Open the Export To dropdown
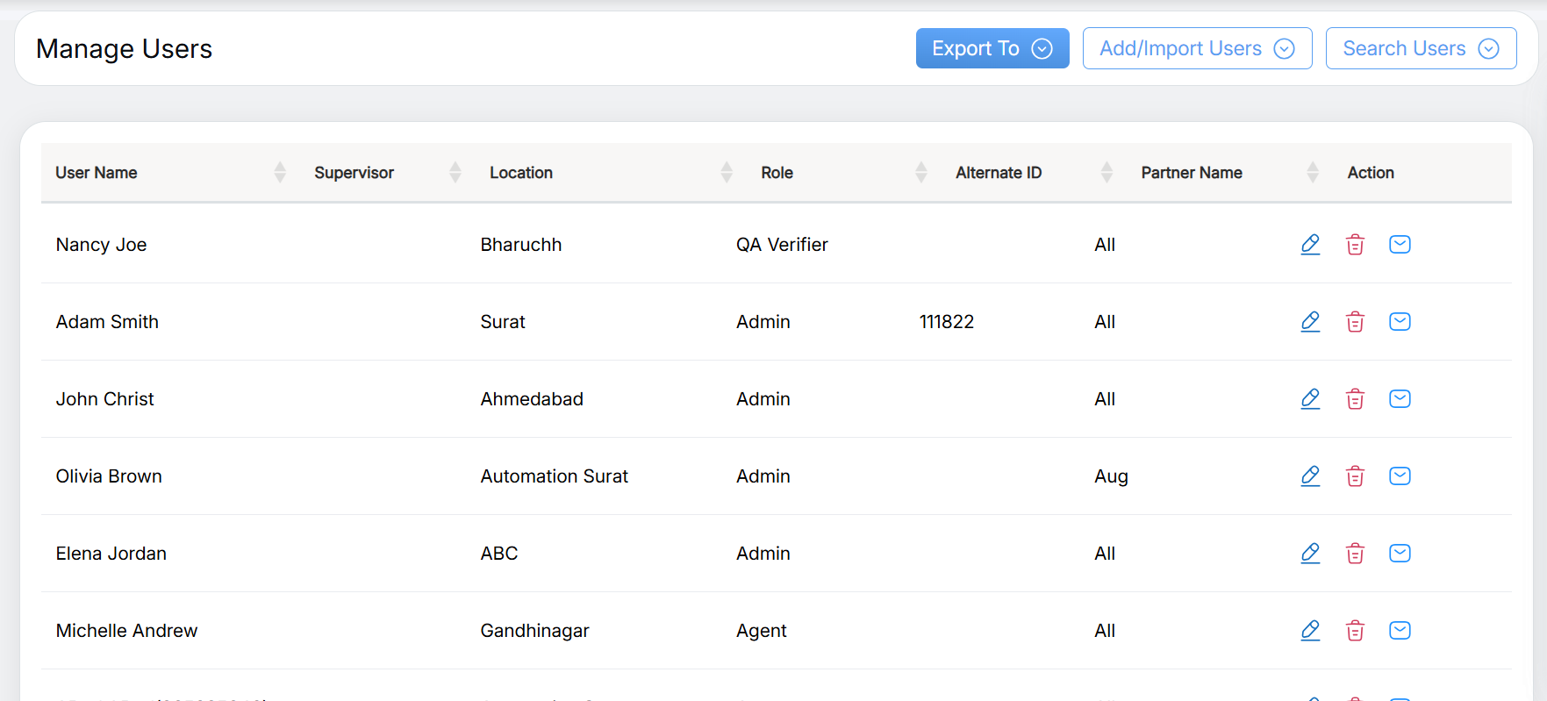Viewport: 1547px width, 701px height. pyautogui.click(x=992, y=48)
